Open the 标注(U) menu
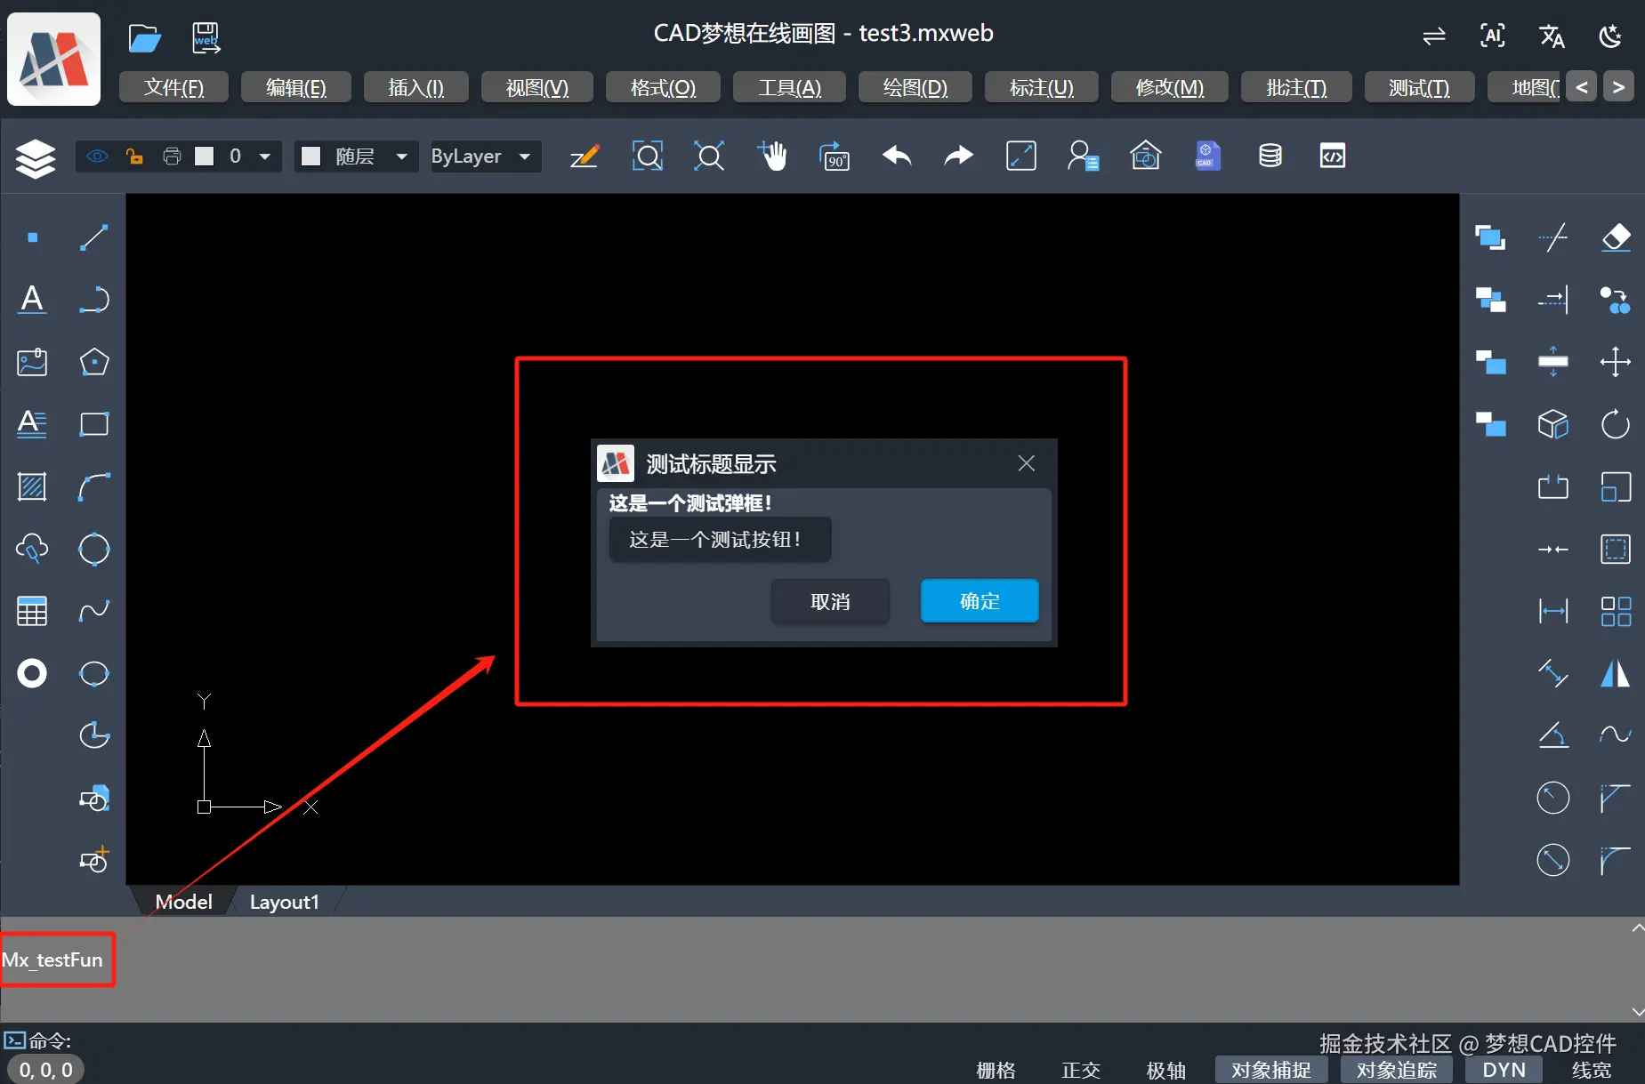Screen dimensions: 1645x1084 1041,87
